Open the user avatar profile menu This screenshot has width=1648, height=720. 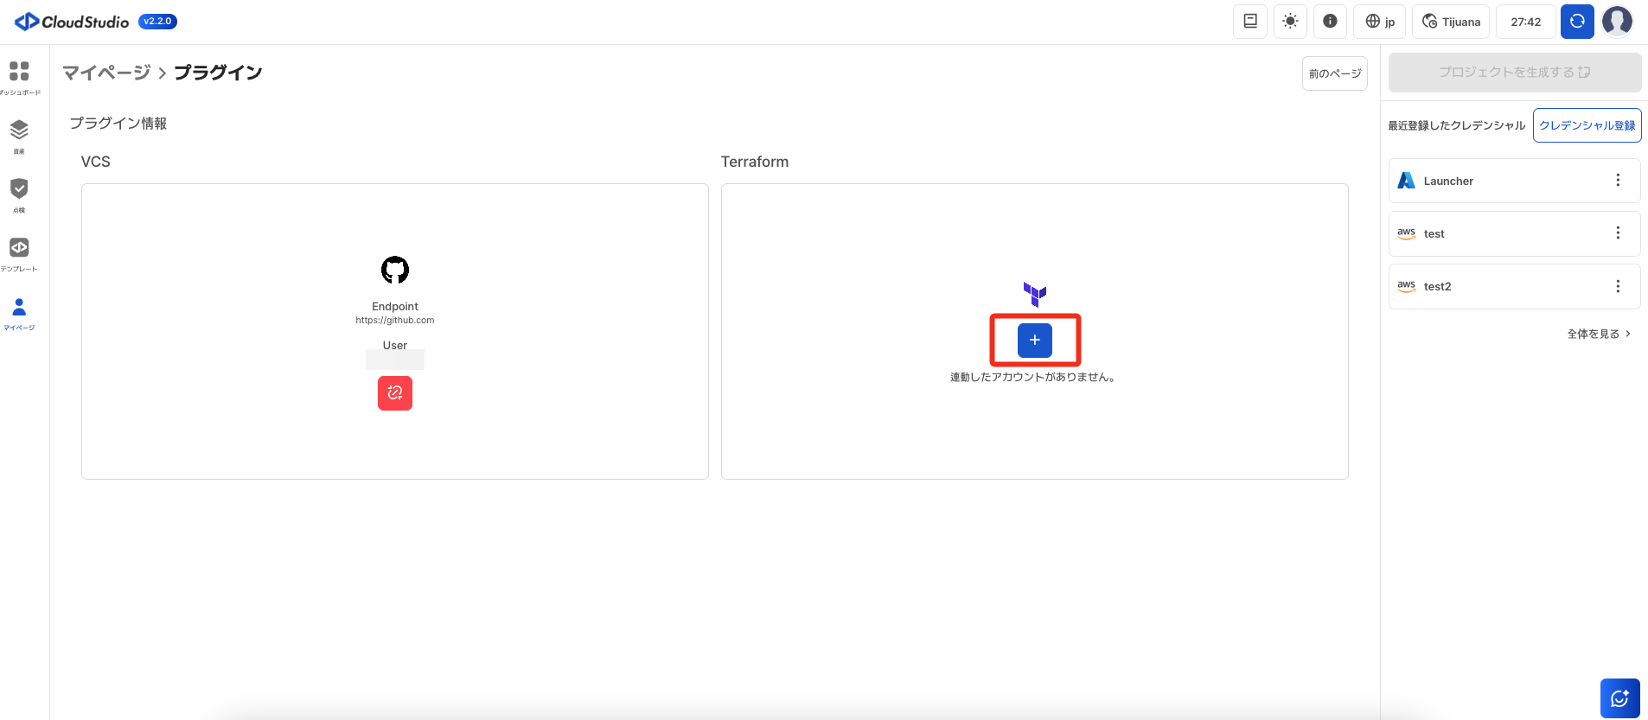pos(1617,22)
